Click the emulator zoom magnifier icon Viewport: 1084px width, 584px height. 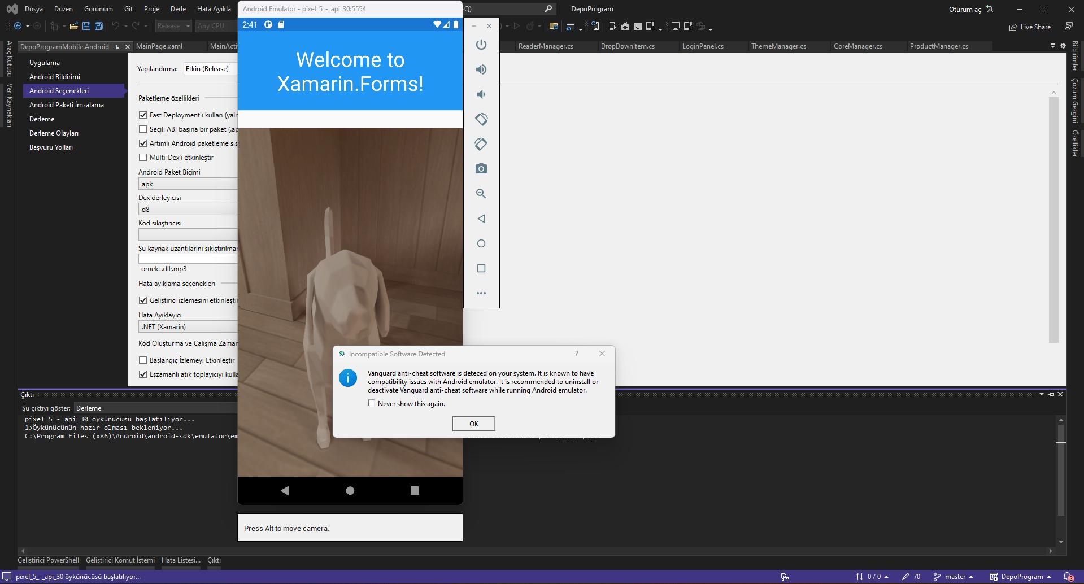[x=481, y=194]
